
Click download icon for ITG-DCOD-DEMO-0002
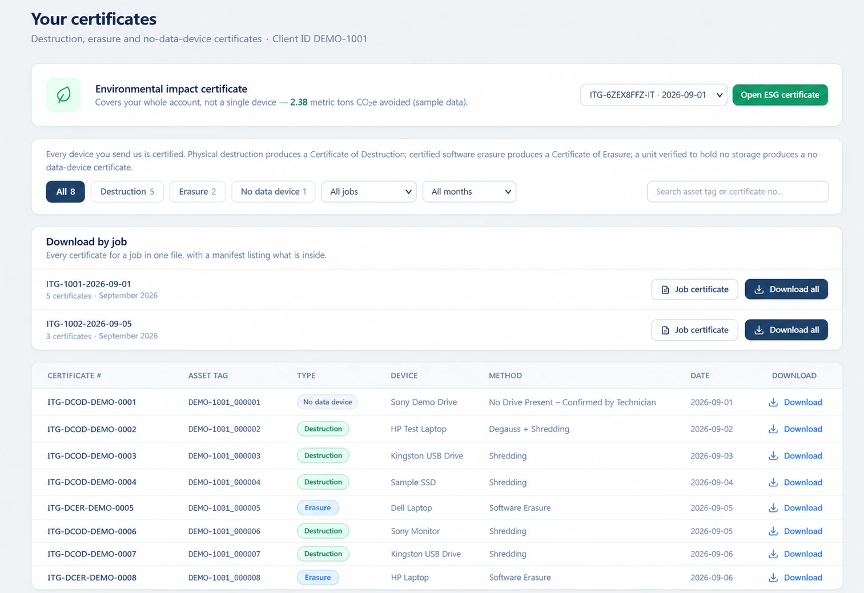click(x=773, y=429)
